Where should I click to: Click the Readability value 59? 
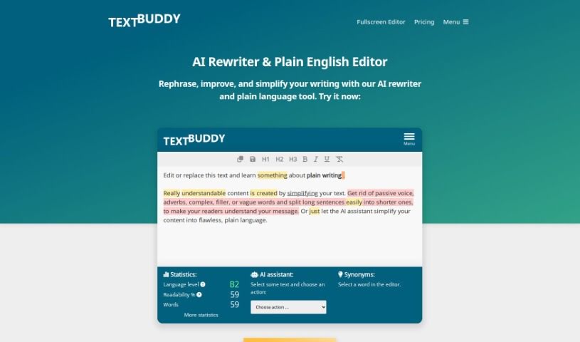[235, 294]
